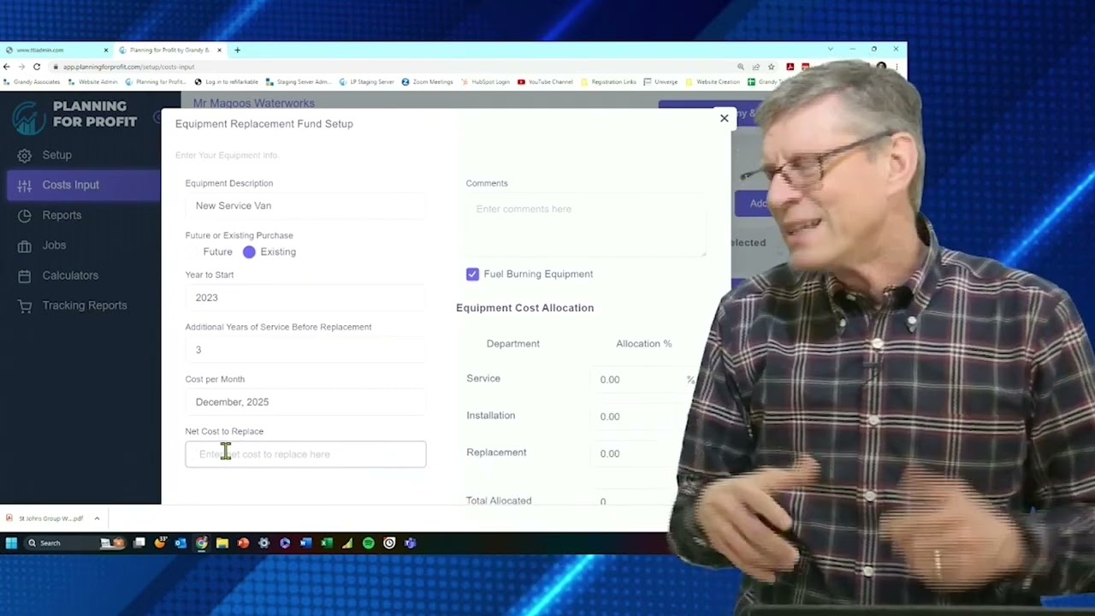Open Additional Years of Service dropdown
This screenshot has width=1095, height=616.
click(305, 350)
